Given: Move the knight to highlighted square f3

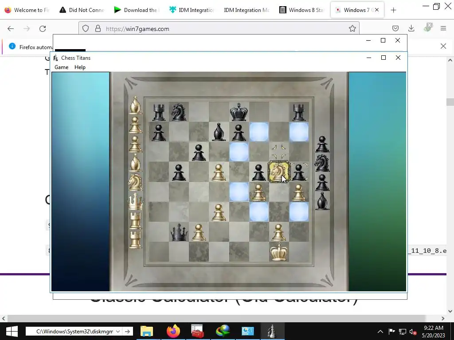Looking at the screenshot, I should point(259,212).
